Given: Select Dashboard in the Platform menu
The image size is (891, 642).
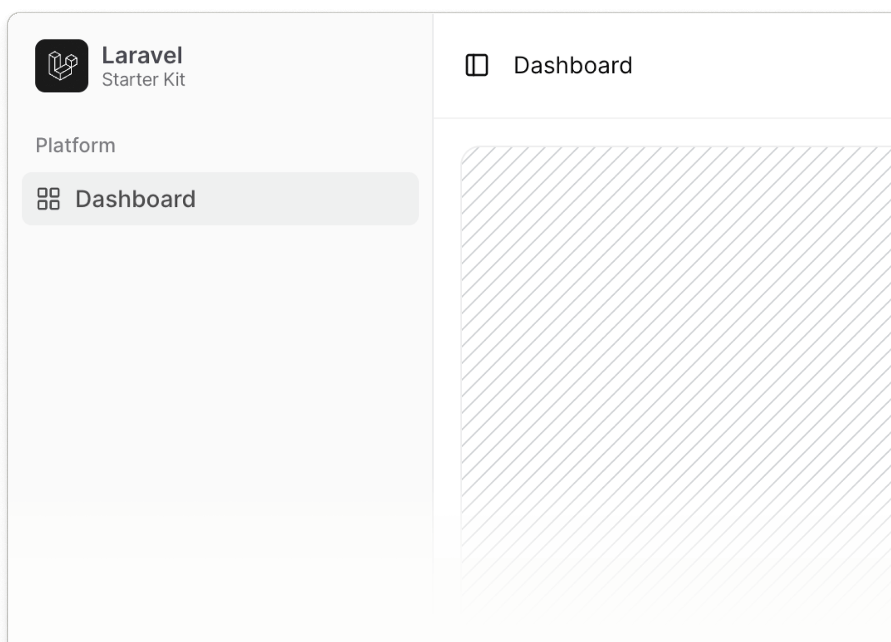Looking at the screenshot, I should click(136, 199).
